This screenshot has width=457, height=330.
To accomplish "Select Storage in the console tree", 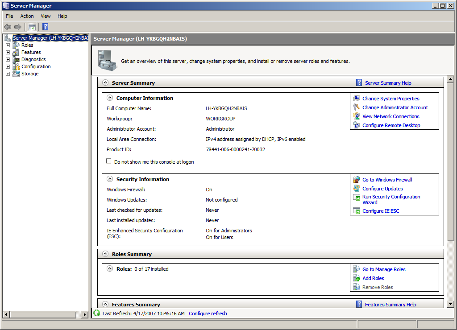I will (30, 74).
